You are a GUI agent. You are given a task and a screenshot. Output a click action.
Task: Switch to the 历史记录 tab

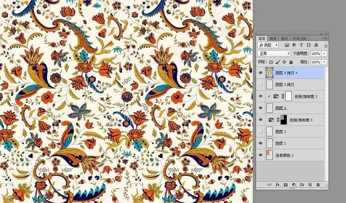click(x=300, y=38)
